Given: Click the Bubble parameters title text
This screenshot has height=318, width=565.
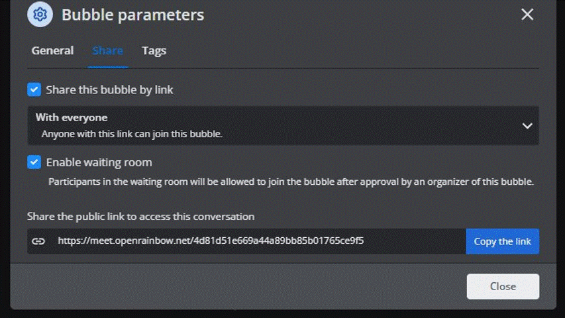Looking at the screenshot, I should (133, 15).
